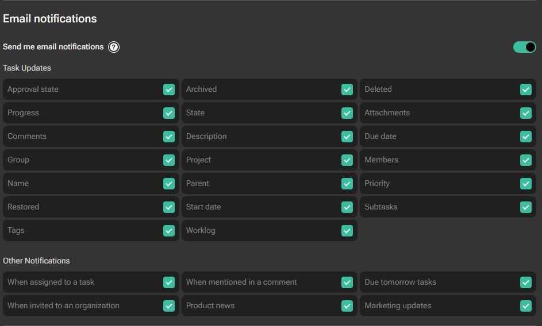
Task: Uncheck the Due date checkbox
Action: pyautogui.click(x=526, y=137)
